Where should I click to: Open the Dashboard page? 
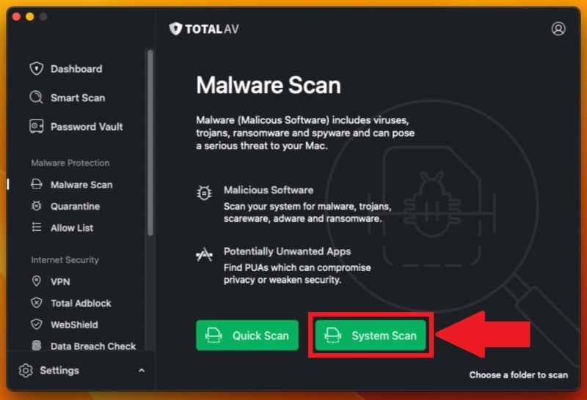point(76,69)
